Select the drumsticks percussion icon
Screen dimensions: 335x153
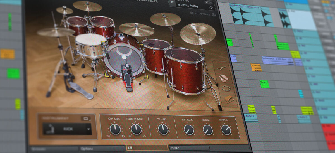[222, 68]
